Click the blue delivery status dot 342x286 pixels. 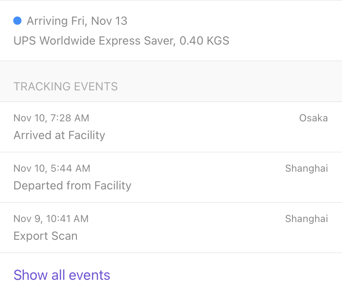pyautogui.click(x=17, y=21)
